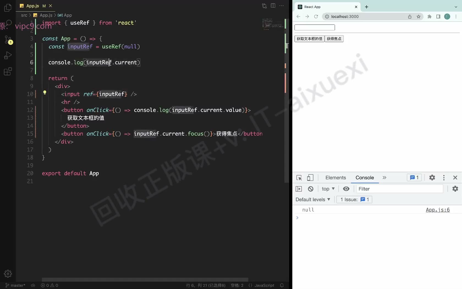This screenshot has height=289, width=462.
Task: Expand the Default levels dropdown
Action: (313, 200)
